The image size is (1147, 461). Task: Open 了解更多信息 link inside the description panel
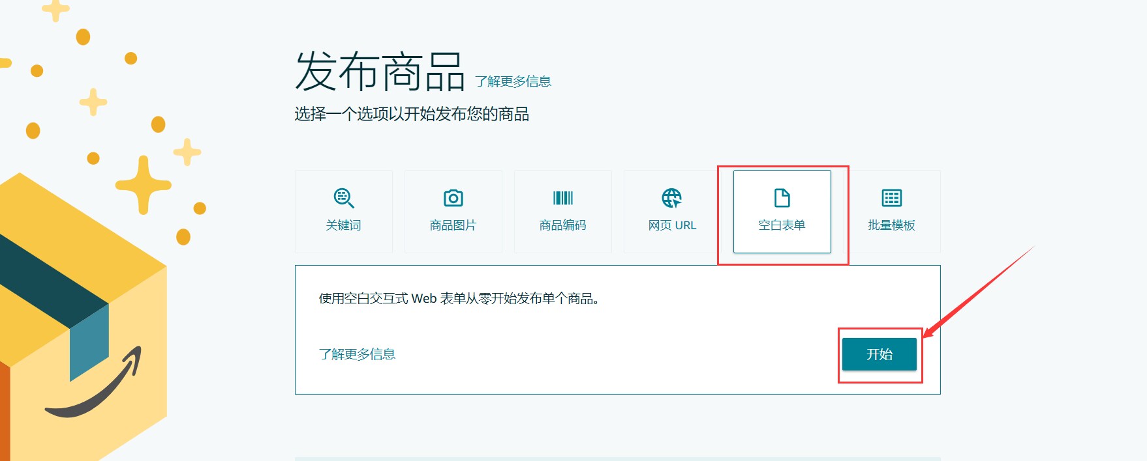point(357,354)
